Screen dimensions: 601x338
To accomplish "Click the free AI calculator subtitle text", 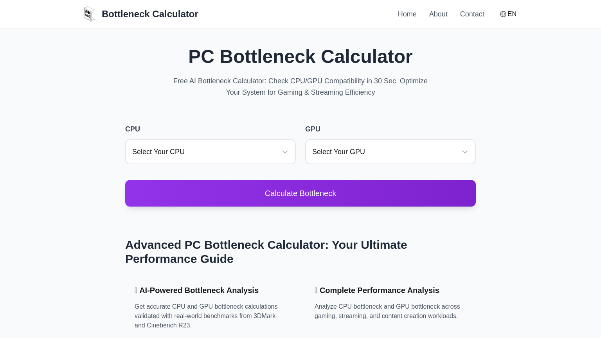I will point(300,86).
